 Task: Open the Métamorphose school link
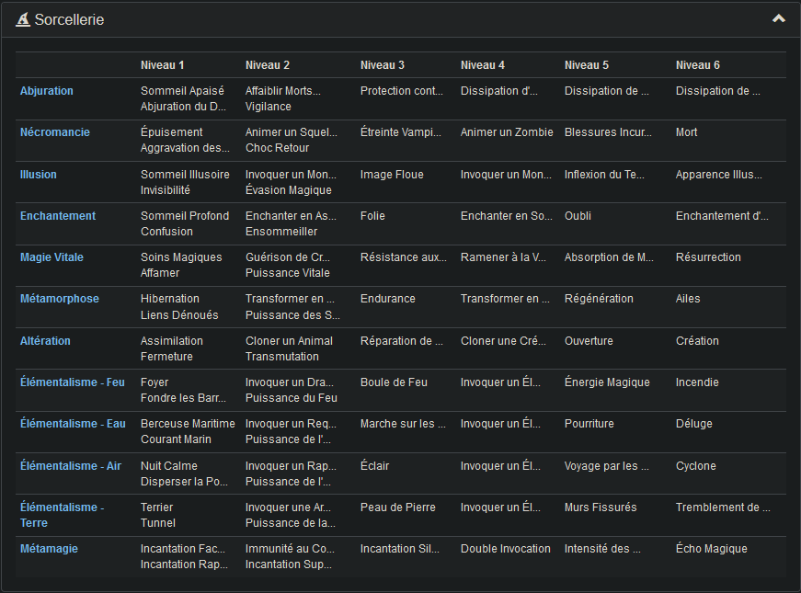coord(60,299)
